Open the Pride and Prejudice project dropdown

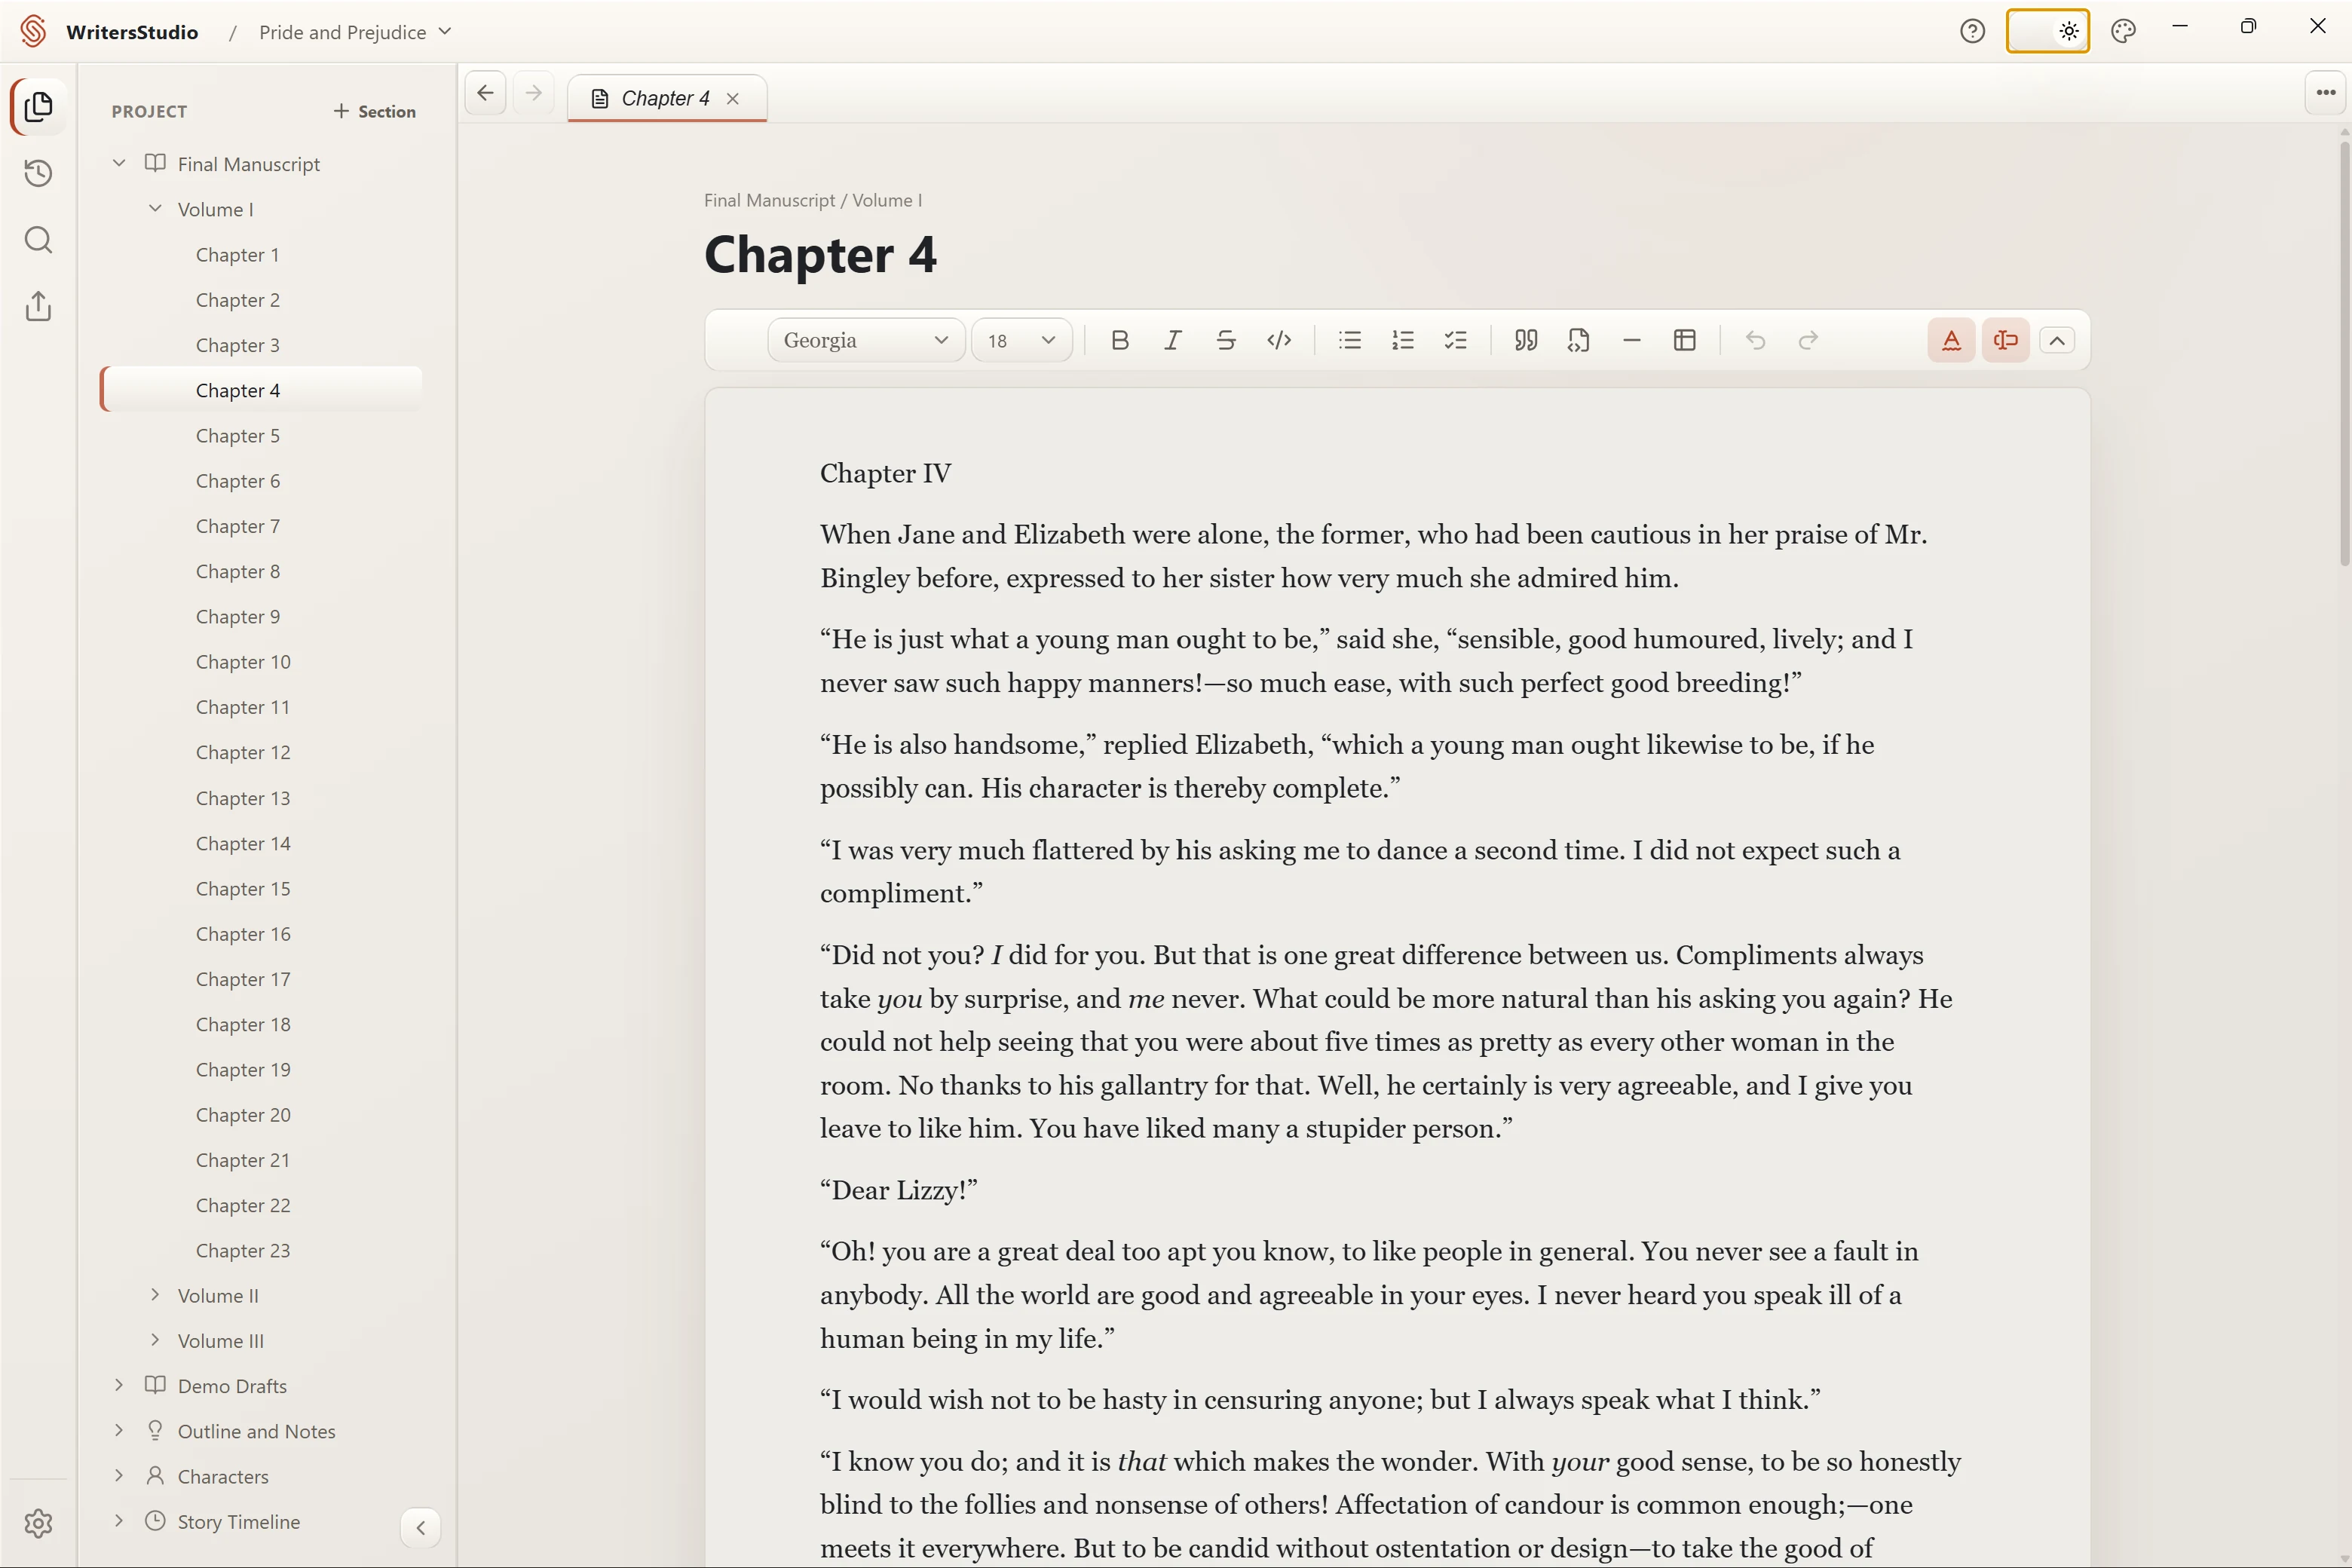pyautogui.click(x=355, y=32)
